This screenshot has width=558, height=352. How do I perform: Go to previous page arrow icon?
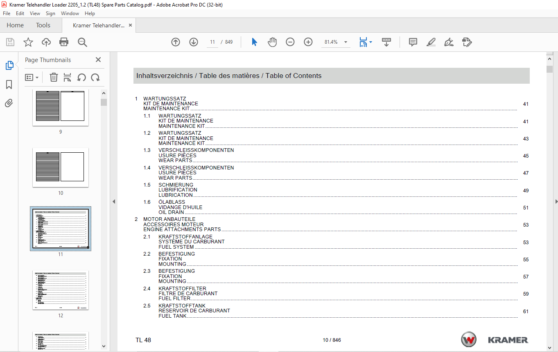click(x=176, y=42)
